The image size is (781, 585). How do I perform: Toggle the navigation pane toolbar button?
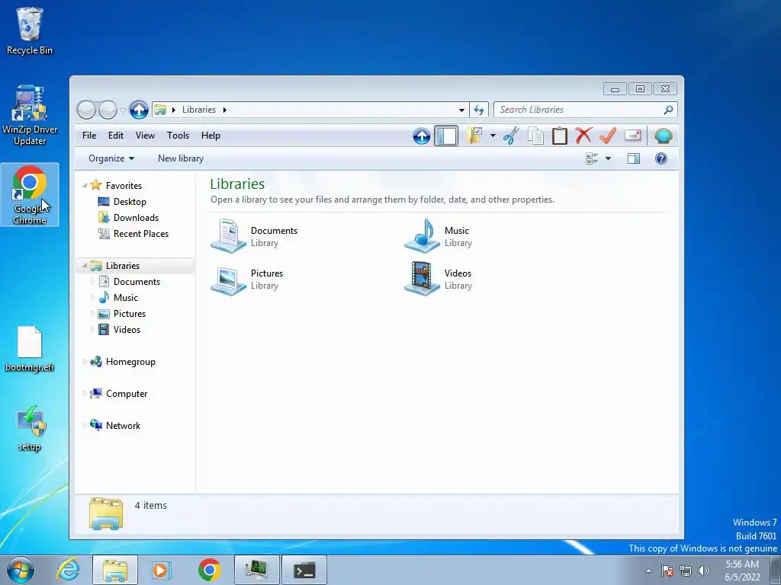click(x=445, y=136)
